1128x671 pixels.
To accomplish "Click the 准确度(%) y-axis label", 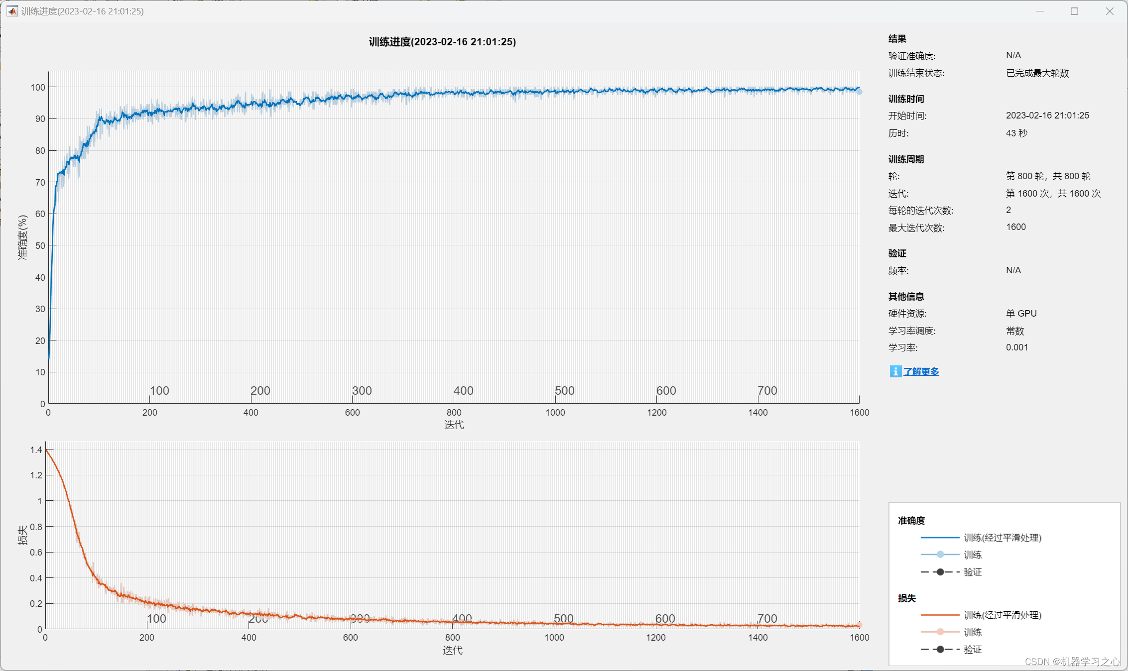I will [x=22, y=237].
